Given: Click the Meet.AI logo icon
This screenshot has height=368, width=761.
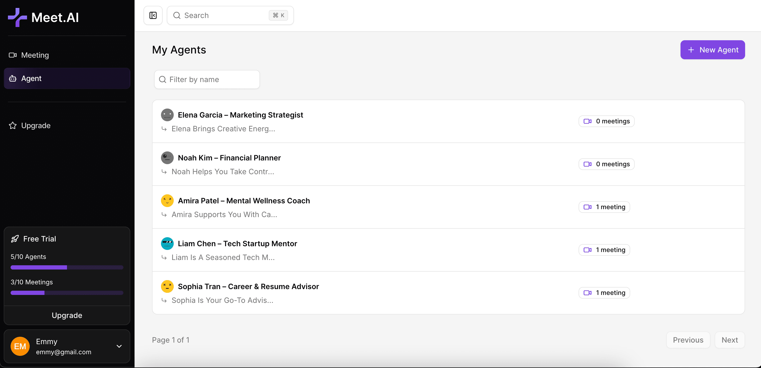Looking at the screenshot, I should click(17, 17).
